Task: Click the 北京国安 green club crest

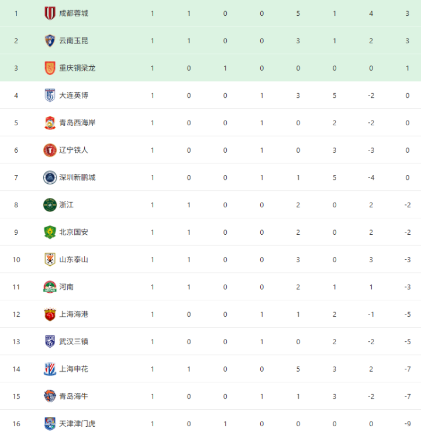Action: tap(50, 232)
